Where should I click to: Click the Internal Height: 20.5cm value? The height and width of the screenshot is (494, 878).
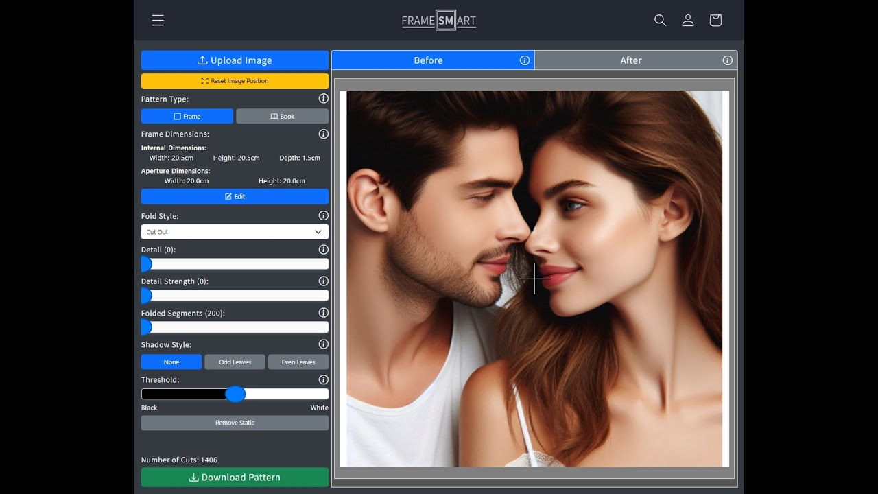click(237, 158)
